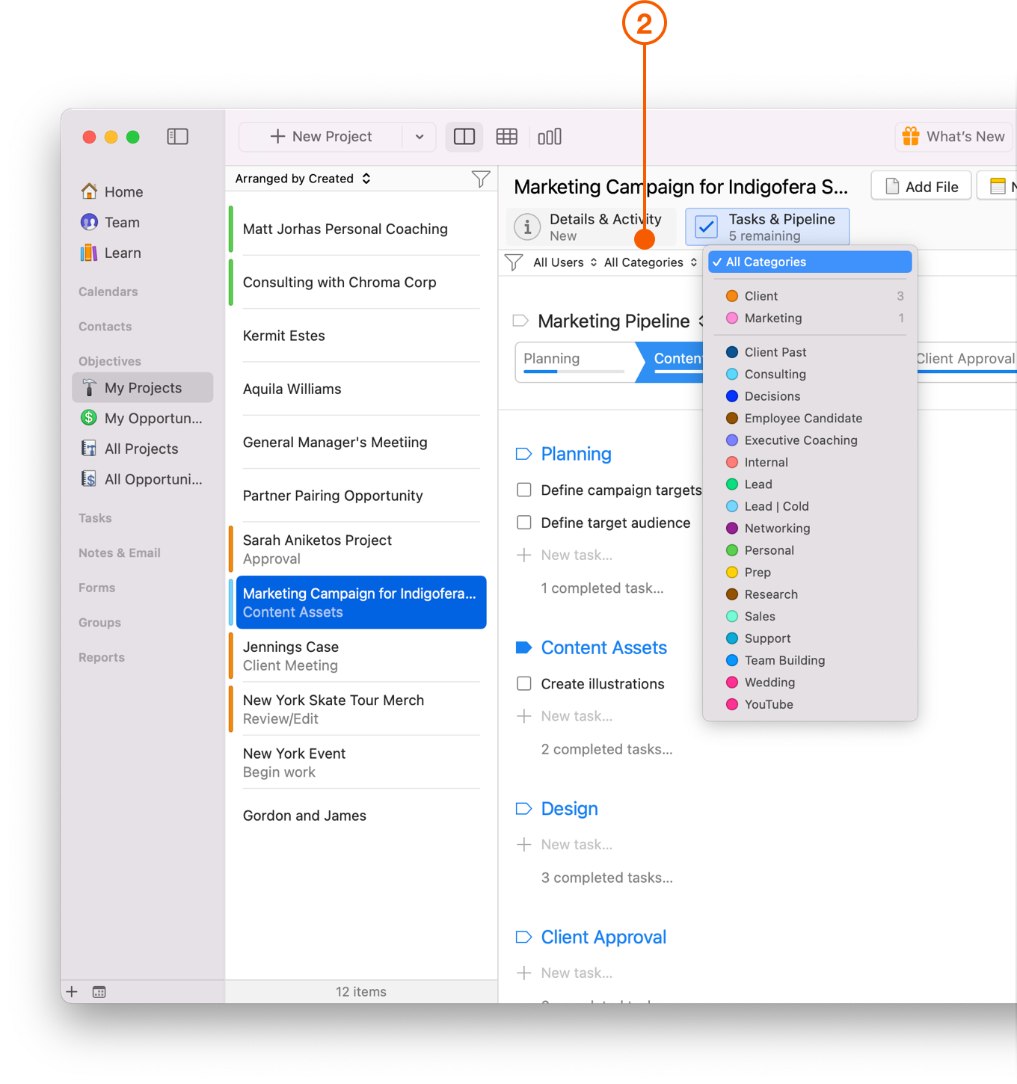Check the Define campaign targets checkbox
Viewport: 1017px width, 1084px height.
click(523, 490)
